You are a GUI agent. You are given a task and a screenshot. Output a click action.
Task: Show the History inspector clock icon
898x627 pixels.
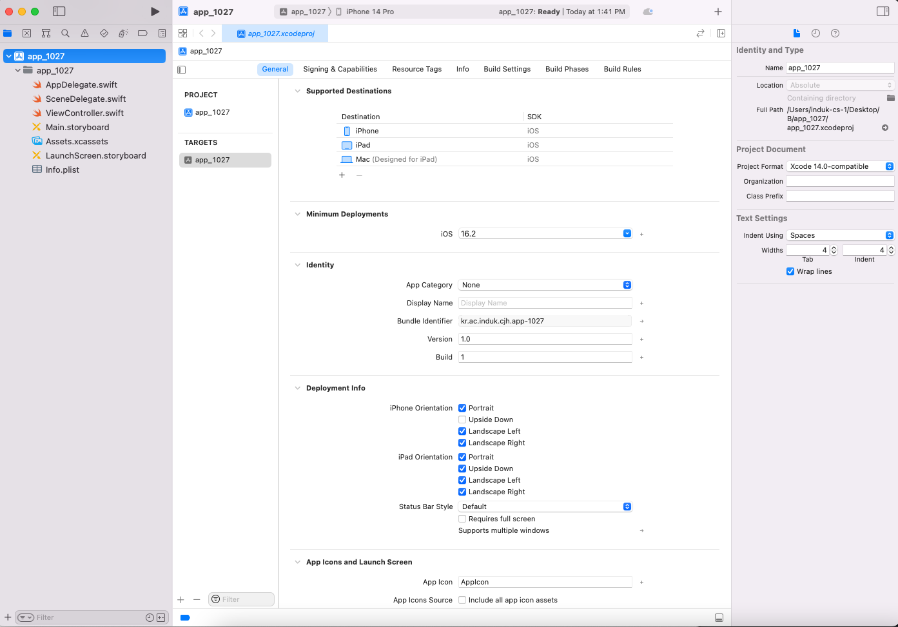pyautogui.click(x=815, y=33)
